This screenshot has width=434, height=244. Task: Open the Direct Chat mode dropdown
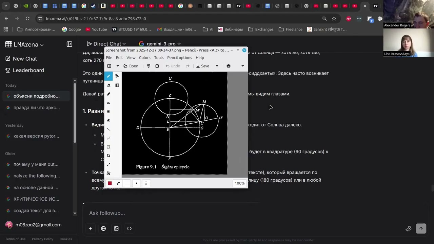tap(106, 44)
